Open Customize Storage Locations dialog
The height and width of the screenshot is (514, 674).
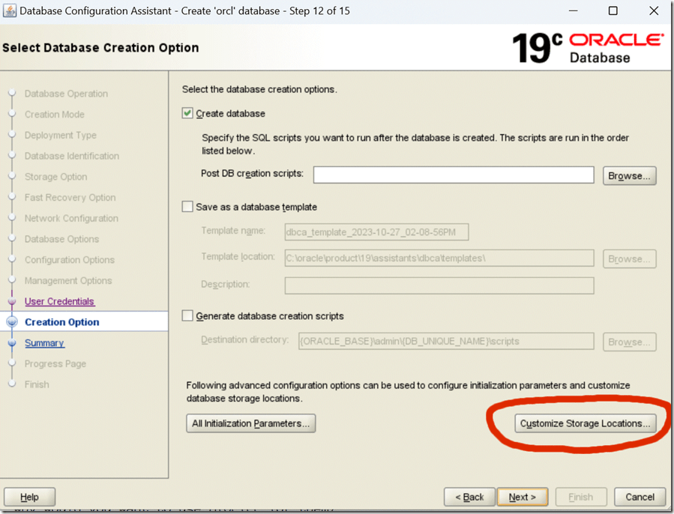tap(585, 423)
